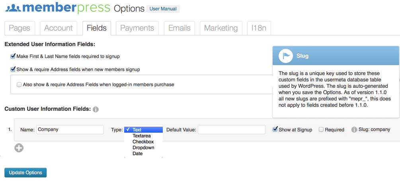Viewport: 400px width, 187px height.
Task: Toggle the Show at Signup checkbox
Action: click(x=275, y=129)
